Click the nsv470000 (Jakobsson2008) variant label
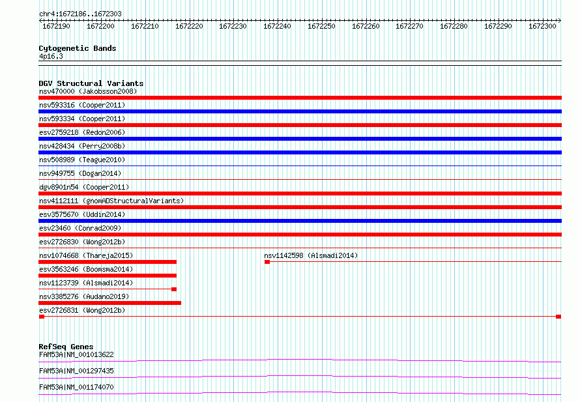Viewport: 580px width, 402px height. point(88,91)
